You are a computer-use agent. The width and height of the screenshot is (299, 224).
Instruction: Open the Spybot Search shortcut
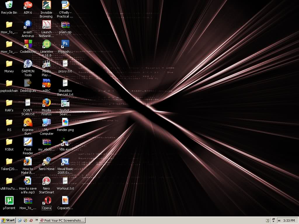pyautogui.click(x=65, y=103)
